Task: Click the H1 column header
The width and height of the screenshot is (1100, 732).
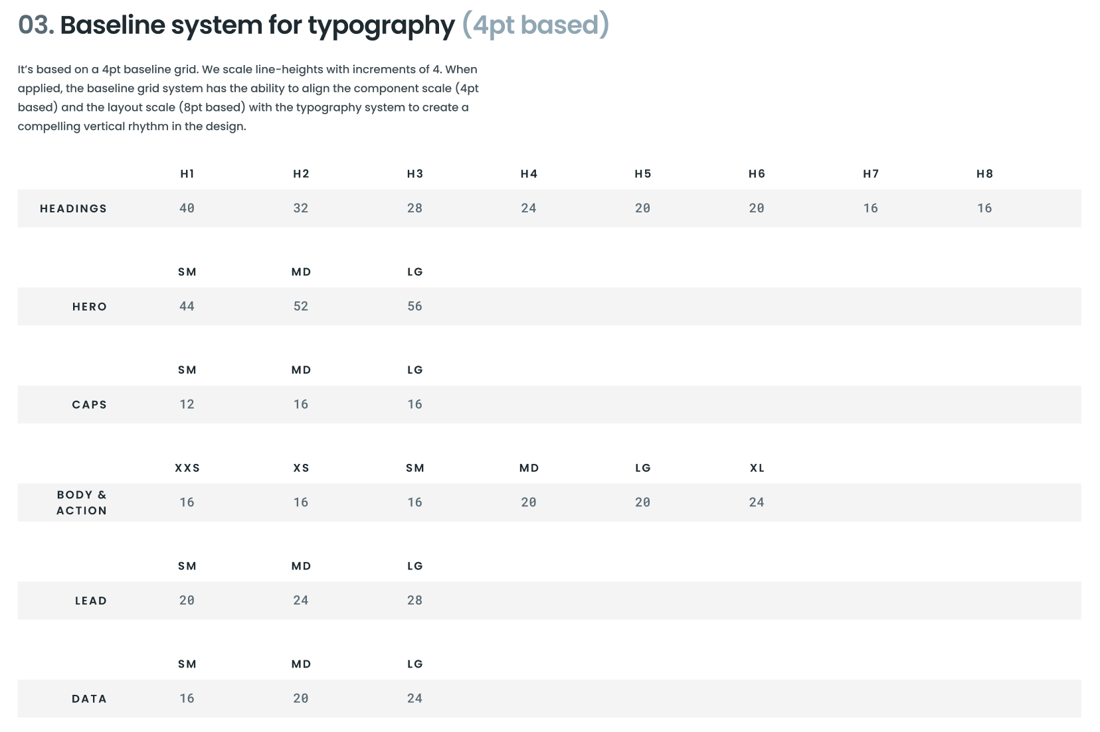Action: click(x=187, y=173)
